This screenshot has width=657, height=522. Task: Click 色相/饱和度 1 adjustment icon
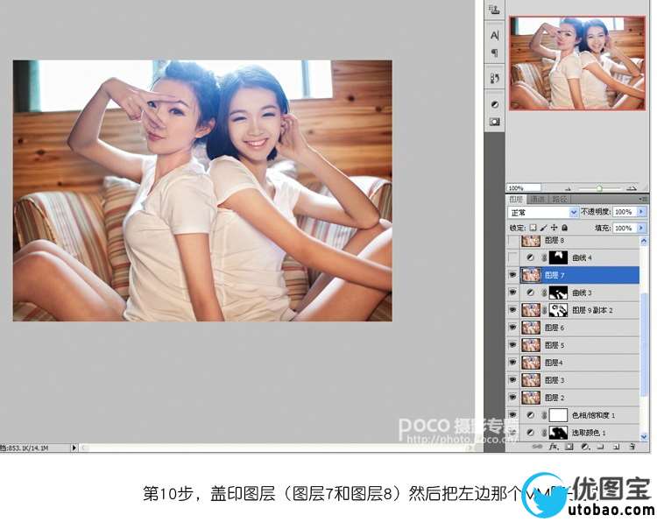pos(530,415)
